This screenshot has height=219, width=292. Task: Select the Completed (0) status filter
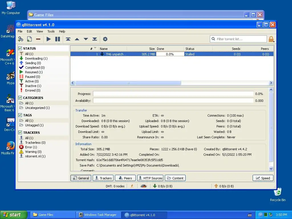(35, 68)
